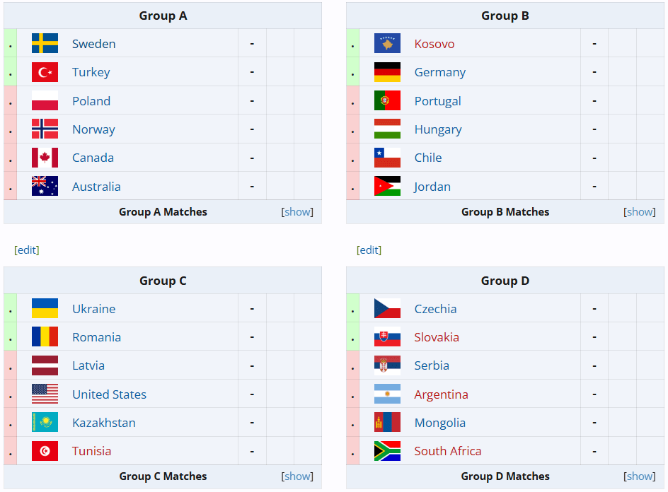Click the Canada flag icon
Viewport: 668px width, 492px height.
tap(45, 158)
